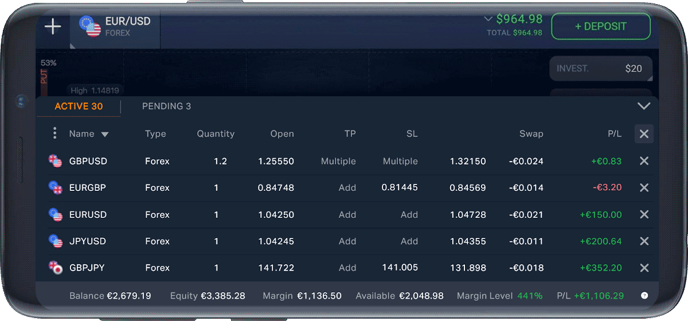Image resolution: width=688 pixels, height=321 pixels.
Task: Click the TOTAL $964.98 label
Action: pyautogui.click(x=514, y=33)
